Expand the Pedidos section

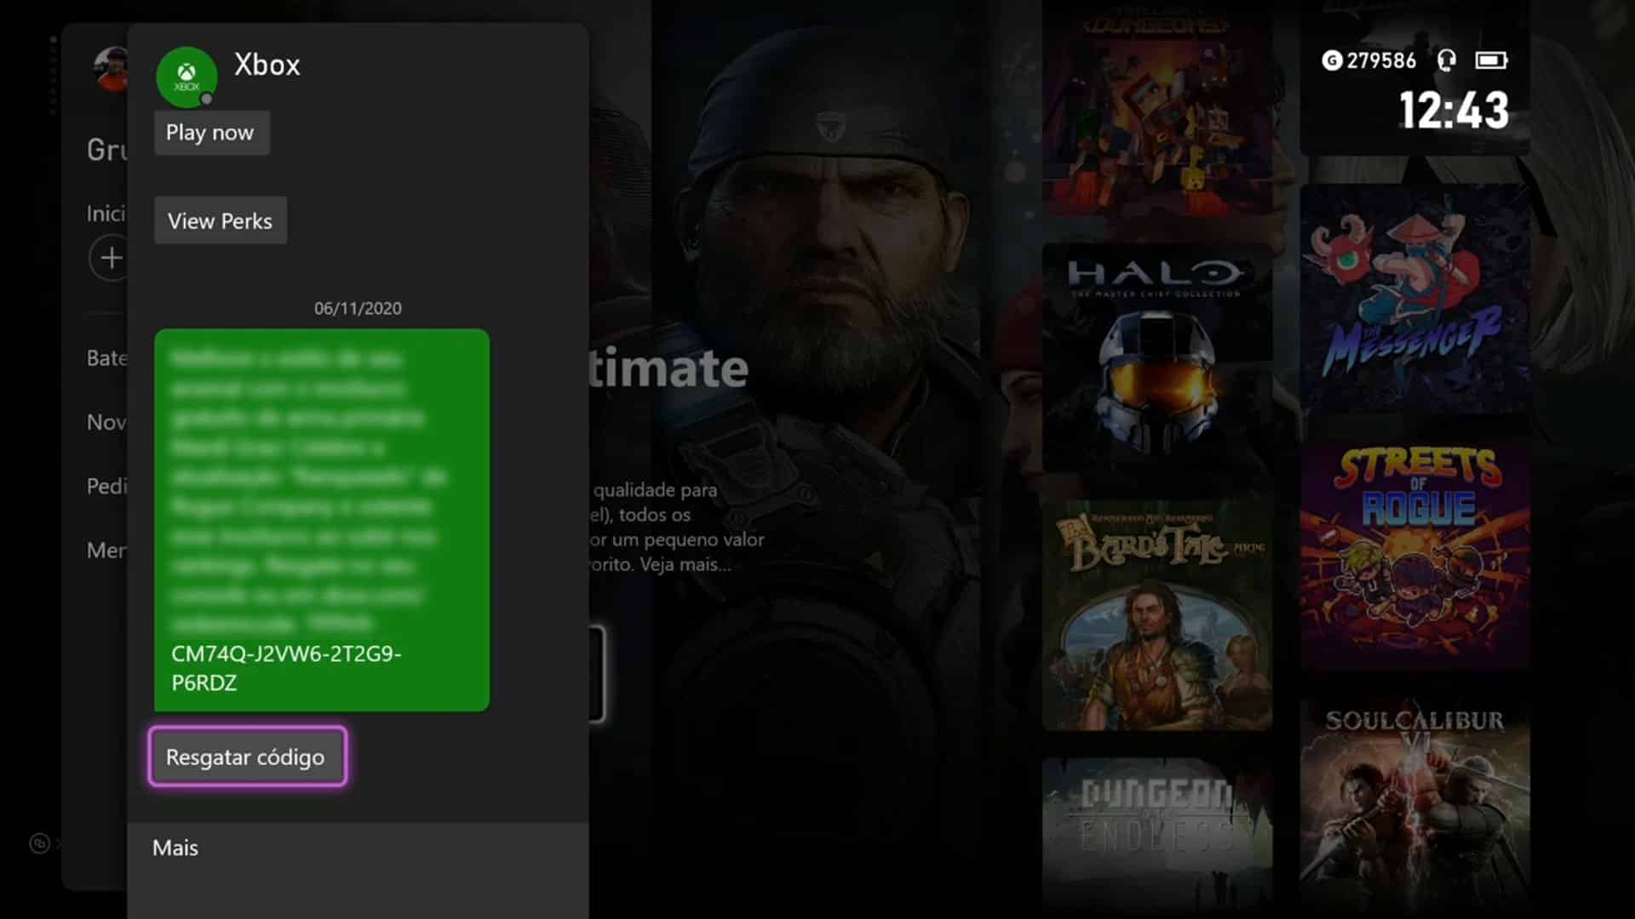click(108, 485)
